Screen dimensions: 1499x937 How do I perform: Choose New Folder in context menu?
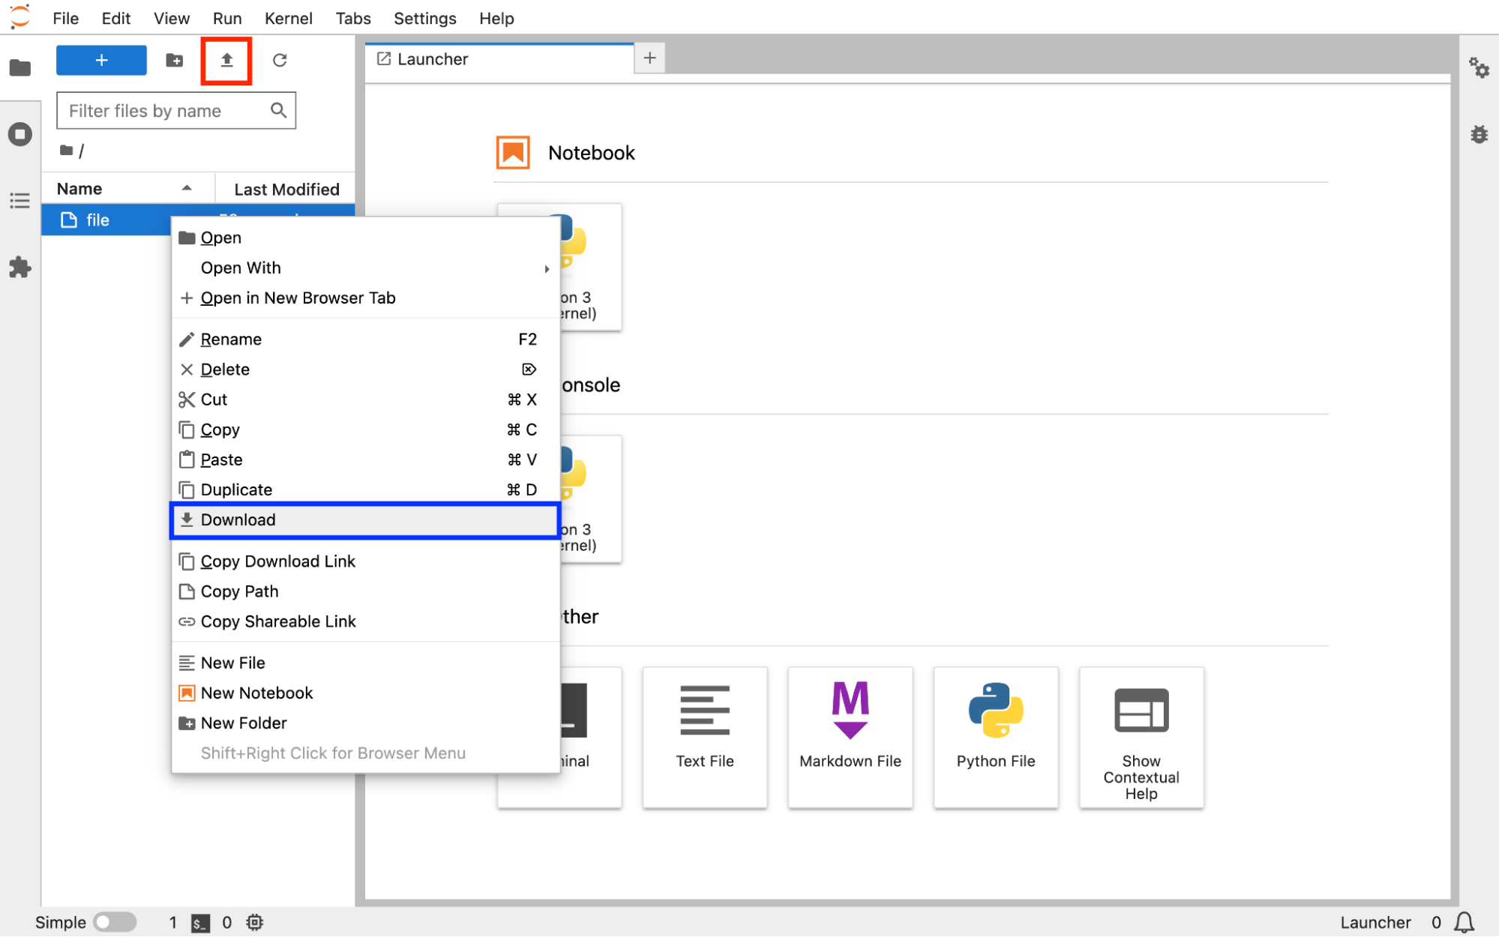pos(365,723)
